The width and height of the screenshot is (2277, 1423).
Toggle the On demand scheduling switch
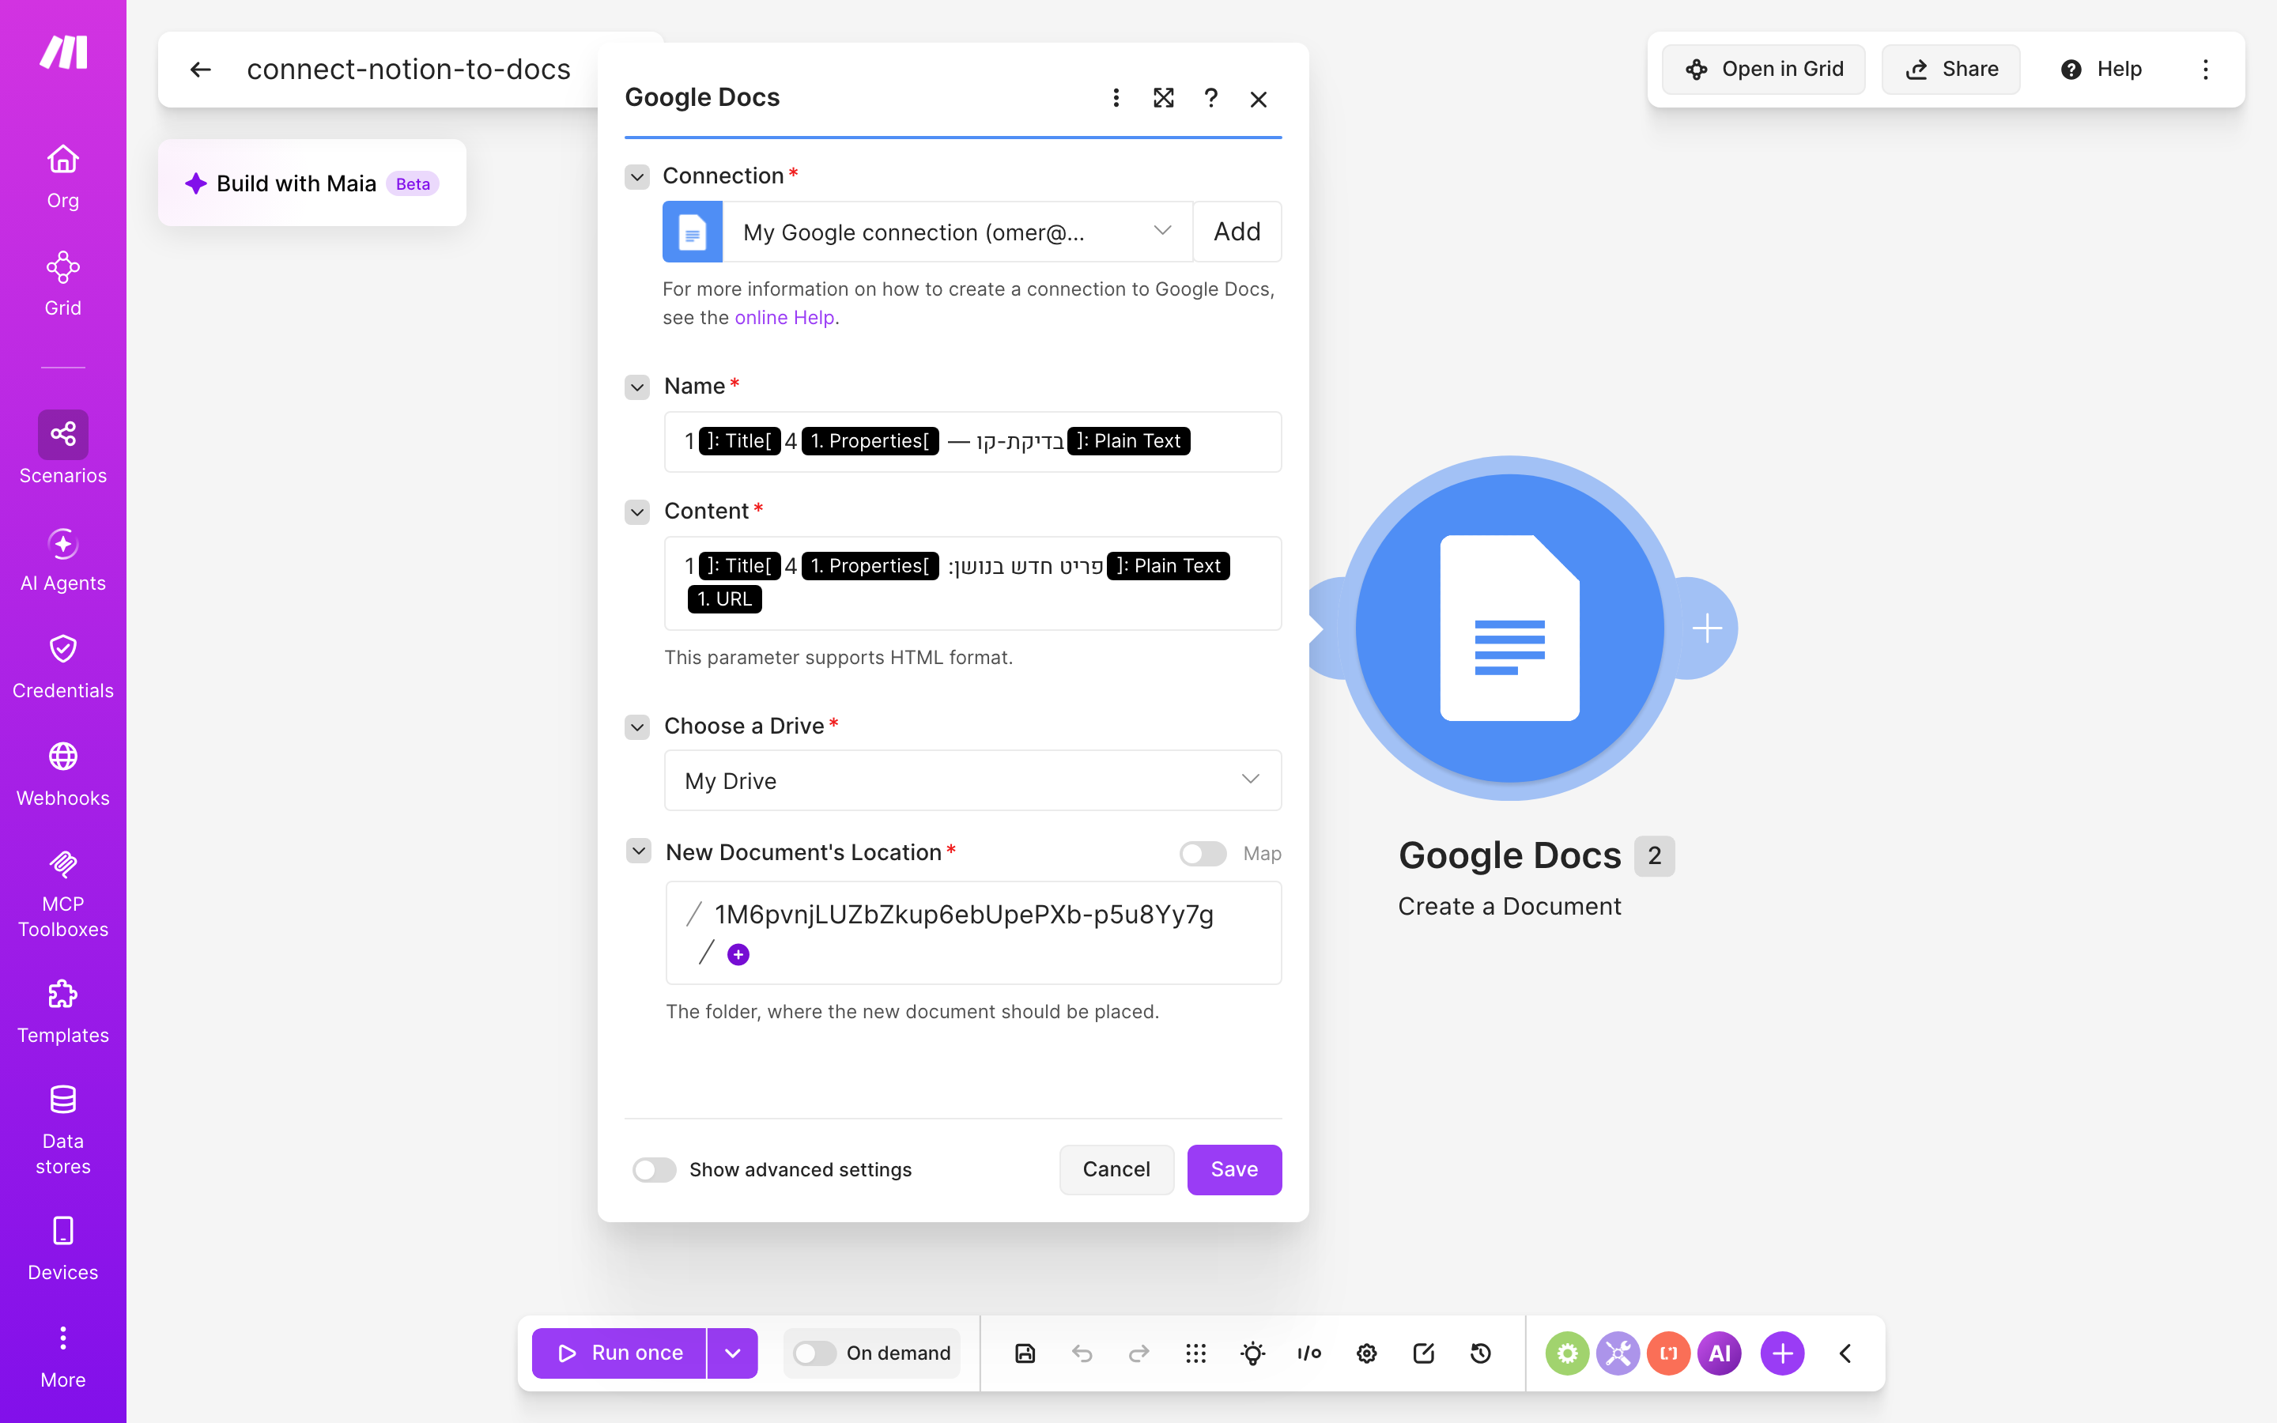pyautogui.click(x=814, y=1353)
